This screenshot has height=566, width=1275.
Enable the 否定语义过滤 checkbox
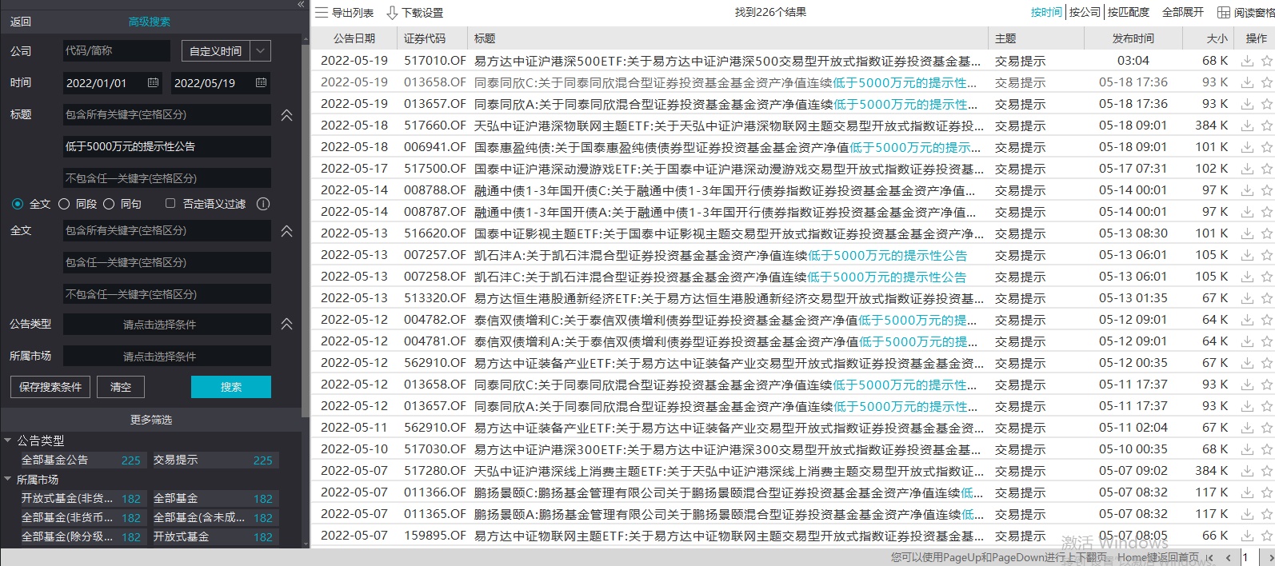170,204
